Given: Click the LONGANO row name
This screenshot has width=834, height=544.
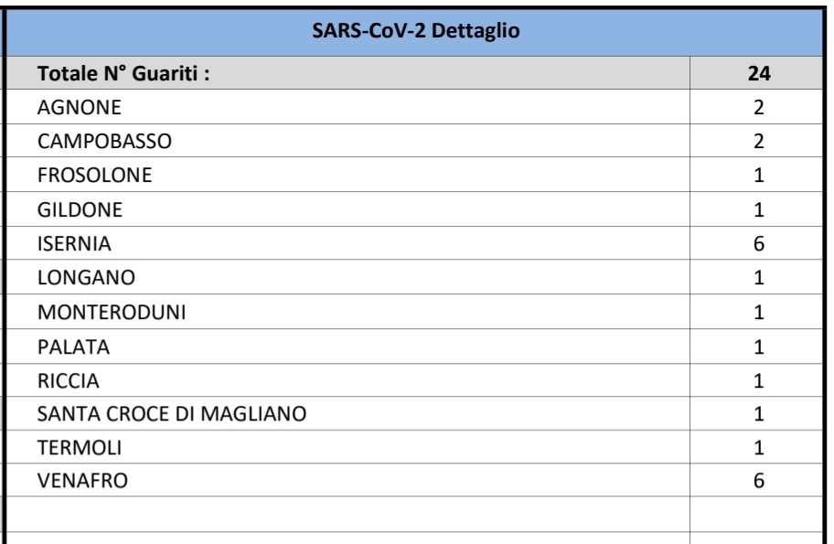Looking at the screenshot, I should tap(86, 278).
